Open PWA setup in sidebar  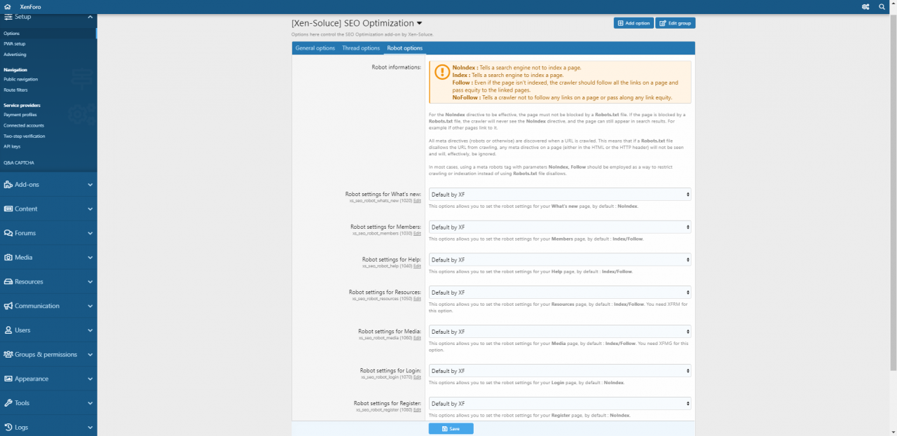click(48, 43)
